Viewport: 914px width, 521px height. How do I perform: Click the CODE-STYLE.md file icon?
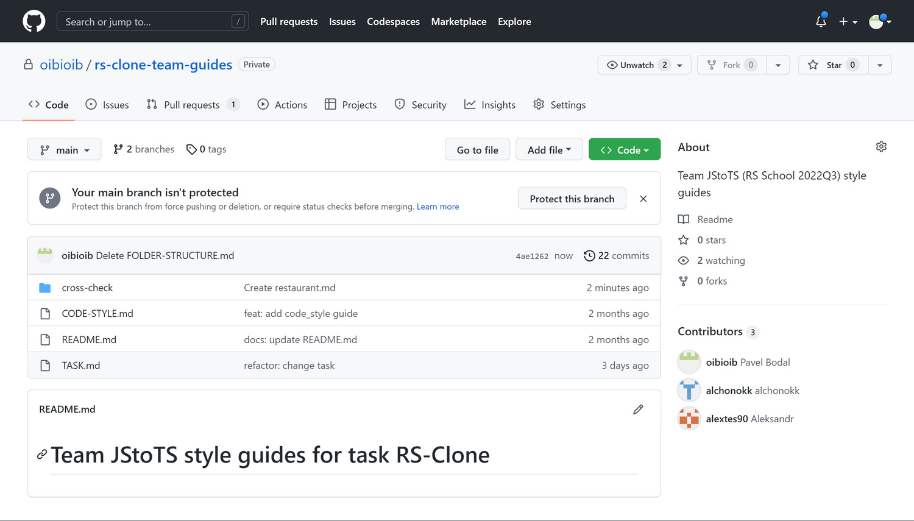pyautogui.click(x=45, y=313)
